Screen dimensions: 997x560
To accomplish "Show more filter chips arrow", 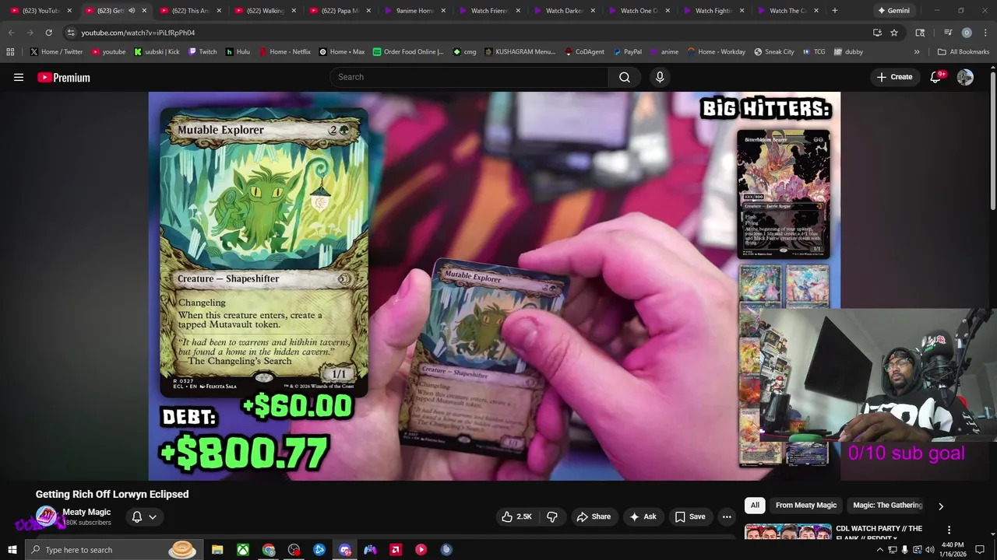I will pos(940,506).
